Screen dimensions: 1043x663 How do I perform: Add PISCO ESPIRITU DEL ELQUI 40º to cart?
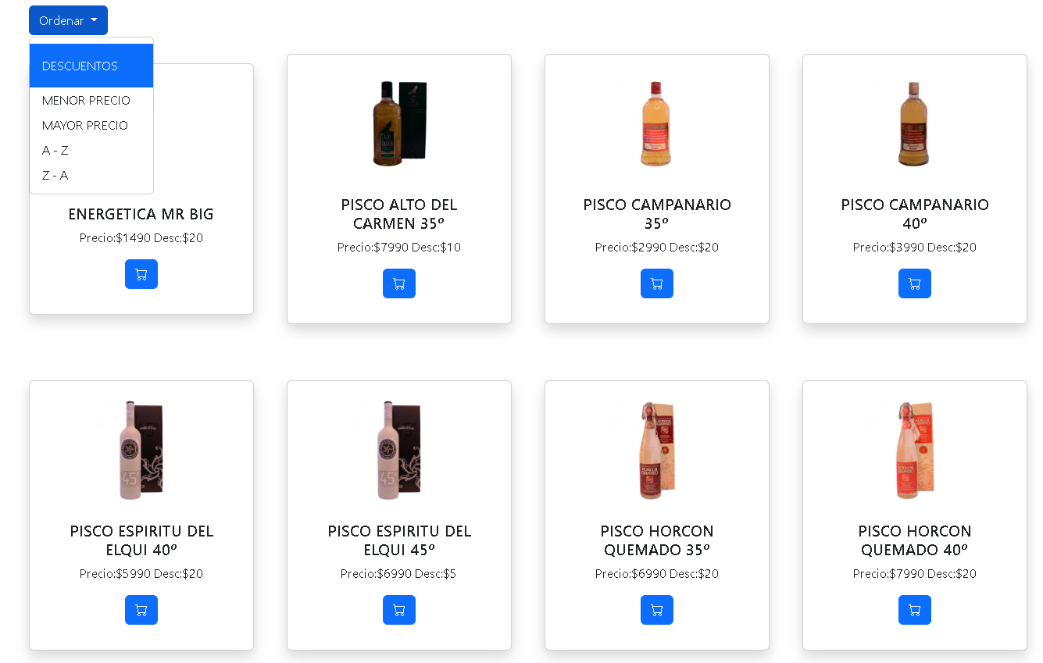point(141,609)
